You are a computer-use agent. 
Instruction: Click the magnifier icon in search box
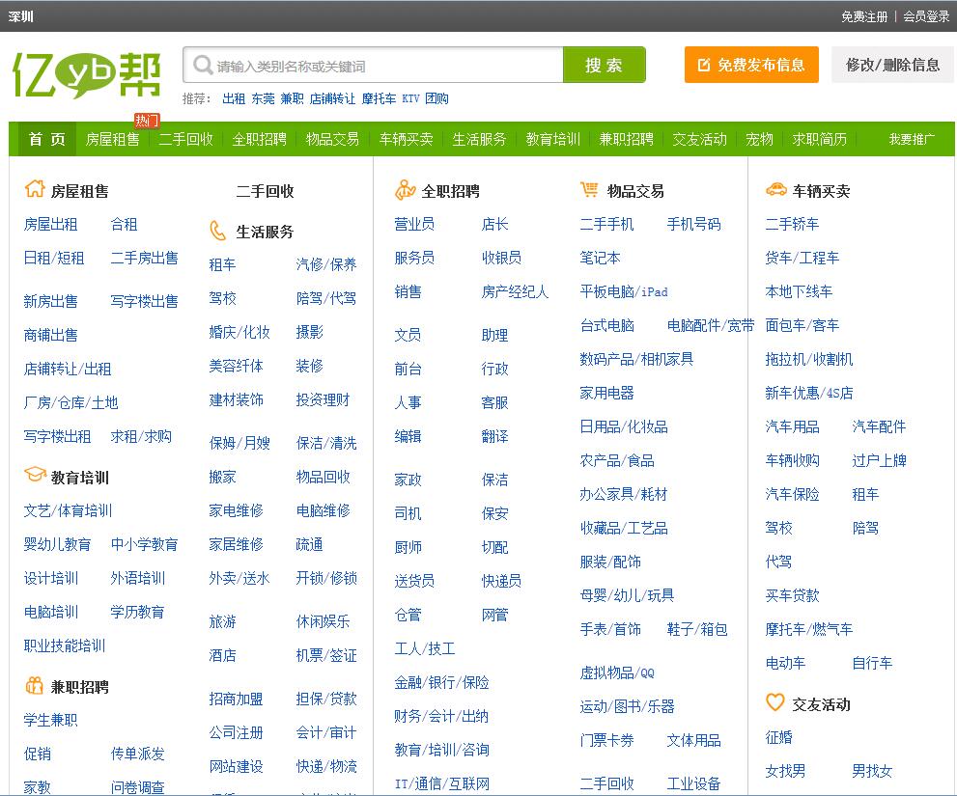click(x=203, y=66)
